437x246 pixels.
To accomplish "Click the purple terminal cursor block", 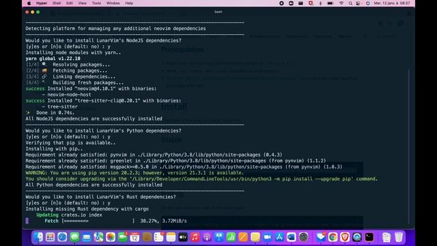I will [27, 221].
